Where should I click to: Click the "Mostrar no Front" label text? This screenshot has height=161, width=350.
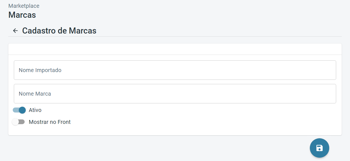50,122
